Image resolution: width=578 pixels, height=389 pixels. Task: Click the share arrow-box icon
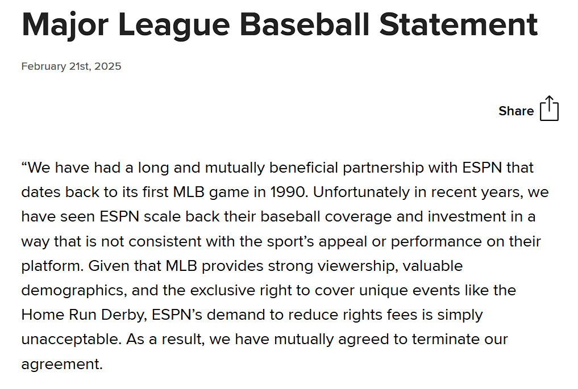point(549,108)
